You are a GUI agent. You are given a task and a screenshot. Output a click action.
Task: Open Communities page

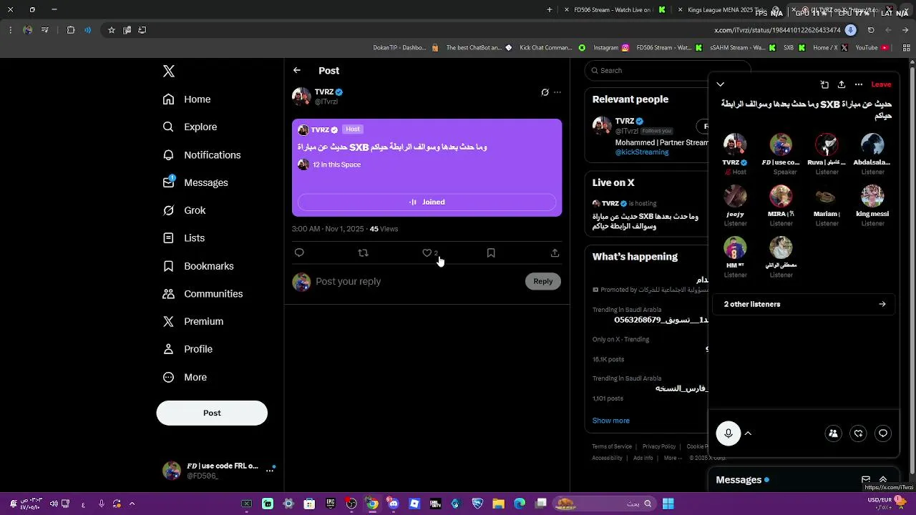coord(203,294)
